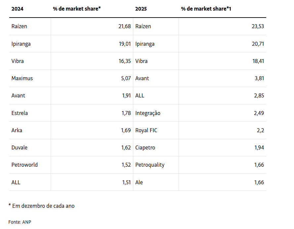
Task: Select the Arka company cell
Action: pyautogui.click(x=17, y=131)
